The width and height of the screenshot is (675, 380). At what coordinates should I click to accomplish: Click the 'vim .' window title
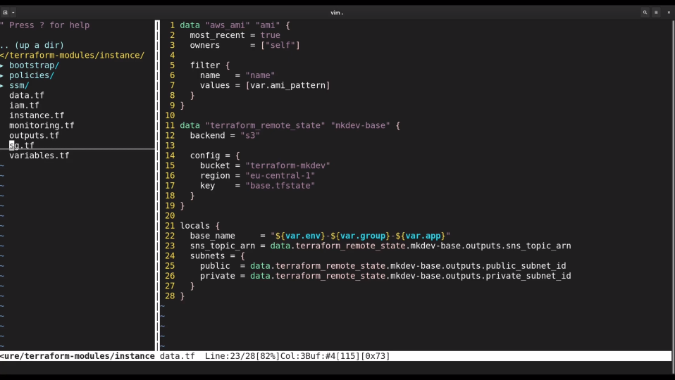337,13
